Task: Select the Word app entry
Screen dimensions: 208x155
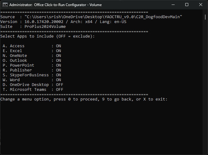Action: (x=15, y=80)
